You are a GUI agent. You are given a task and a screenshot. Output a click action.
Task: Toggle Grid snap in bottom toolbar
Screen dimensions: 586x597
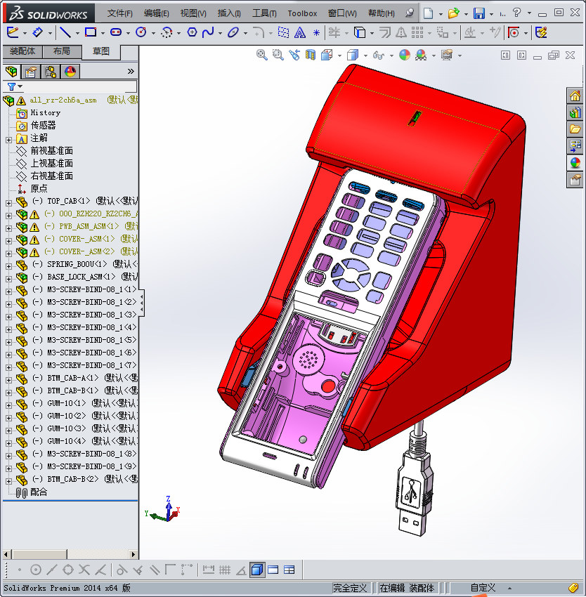click(x=225, y=570)
